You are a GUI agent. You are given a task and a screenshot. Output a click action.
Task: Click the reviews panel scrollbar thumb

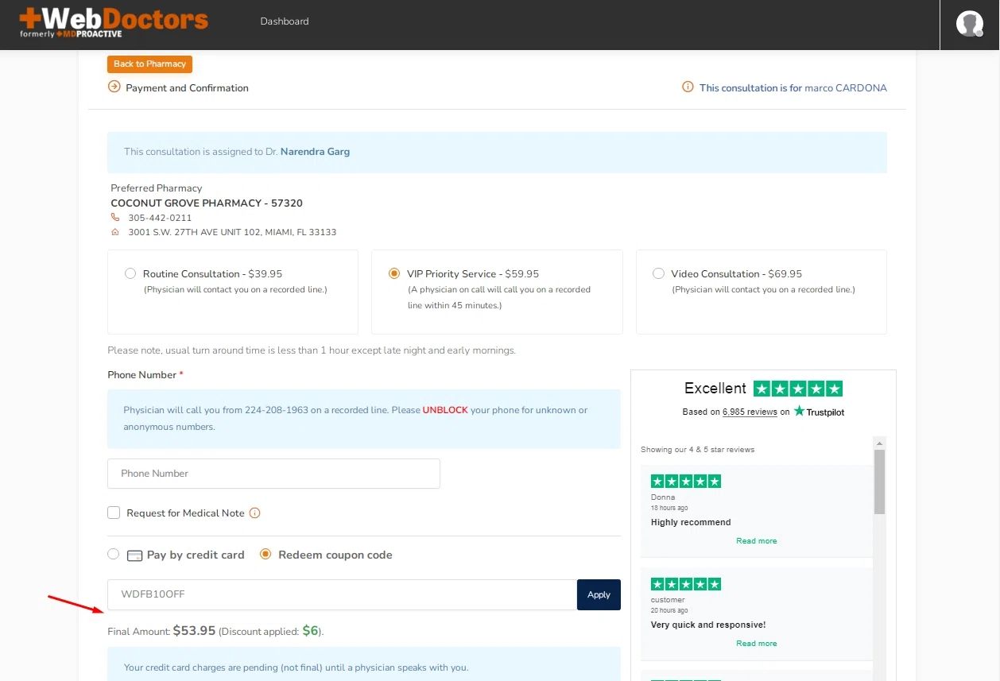pyautogui.click(x=879, y=482)
